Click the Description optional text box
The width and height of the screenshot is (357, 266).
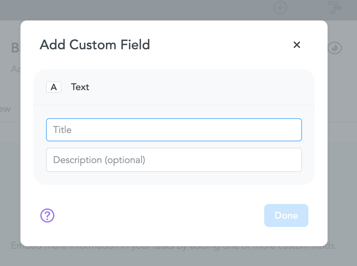coord(174,160)
